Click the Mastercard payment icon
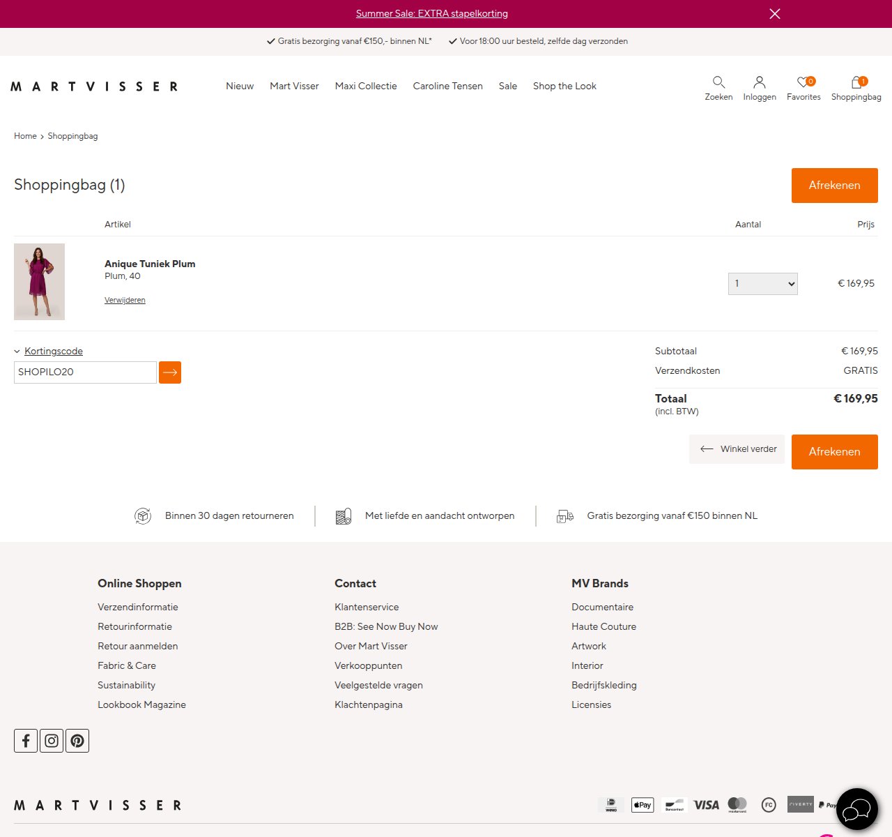The width and height of the screenshot is (892, 837). [x=737, y=805]
